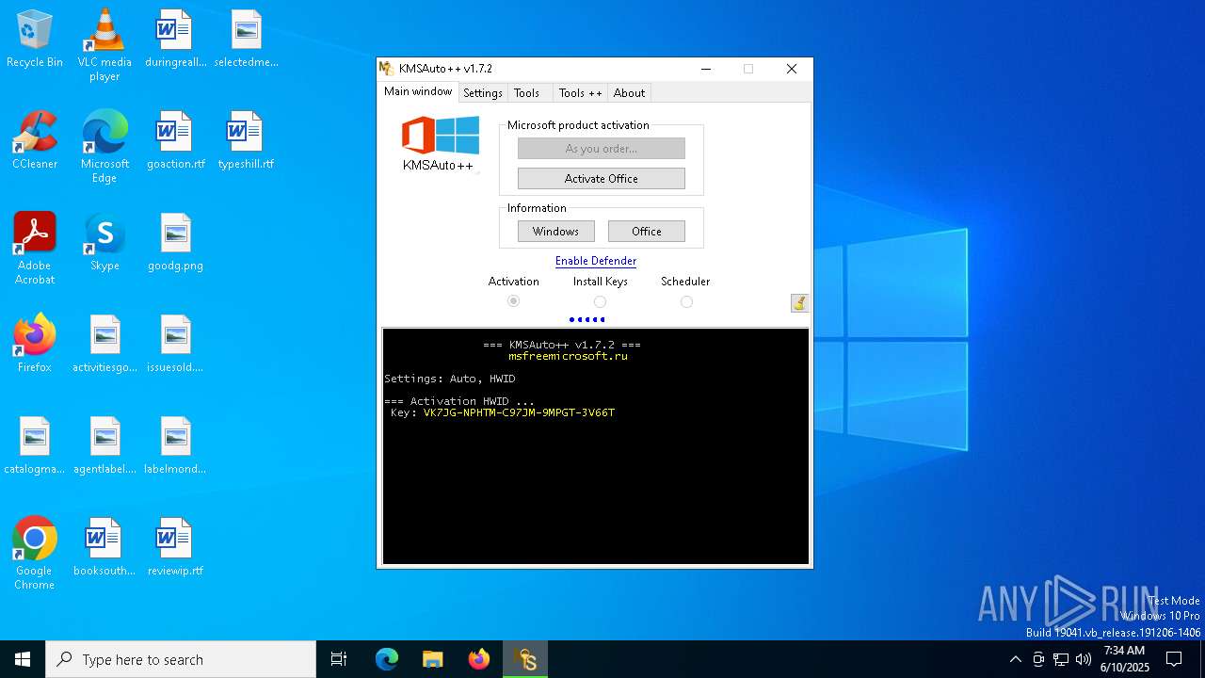Show Office information button

tap(647, 231)
